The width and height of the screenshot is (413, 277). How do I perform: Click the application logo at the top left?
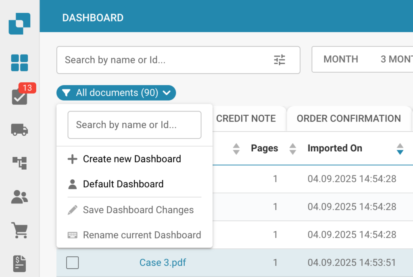click(19, 23)
